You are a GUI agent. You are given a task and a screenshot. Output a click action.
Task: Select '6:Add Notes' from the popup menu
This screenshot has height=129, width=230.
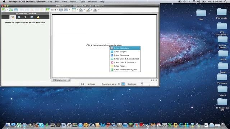click(125, 66)
